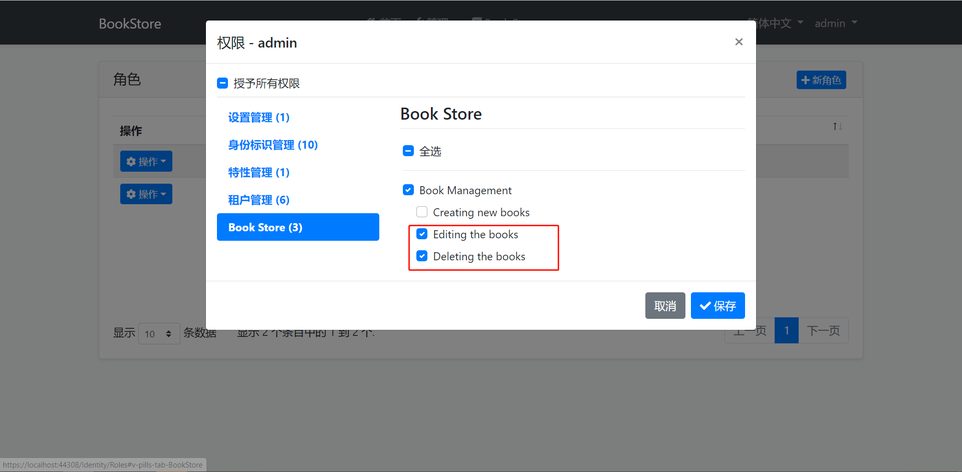Toggle the 全选 checkbox under Book Store
The height and width of the screenshot is (472, 962).
coord(408,151)
